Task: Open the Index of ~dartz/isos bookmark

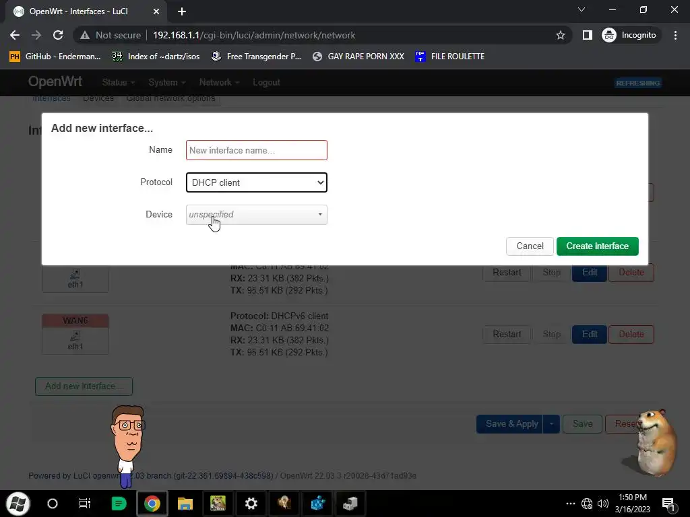Action: coord(156,57)
